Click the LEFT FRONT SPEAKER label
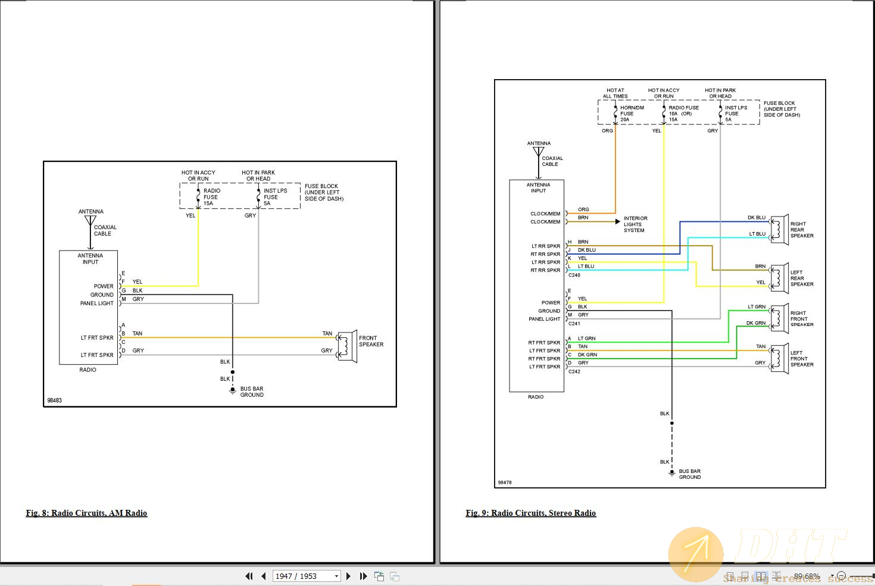The image size is (875, 586). [x=802, y=359]
